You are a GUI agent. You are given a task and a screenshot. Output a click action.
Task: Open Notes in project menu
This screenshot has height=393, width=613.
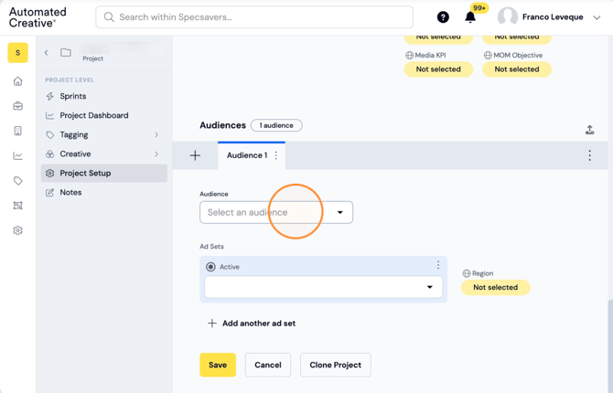[x=104, y=192]
